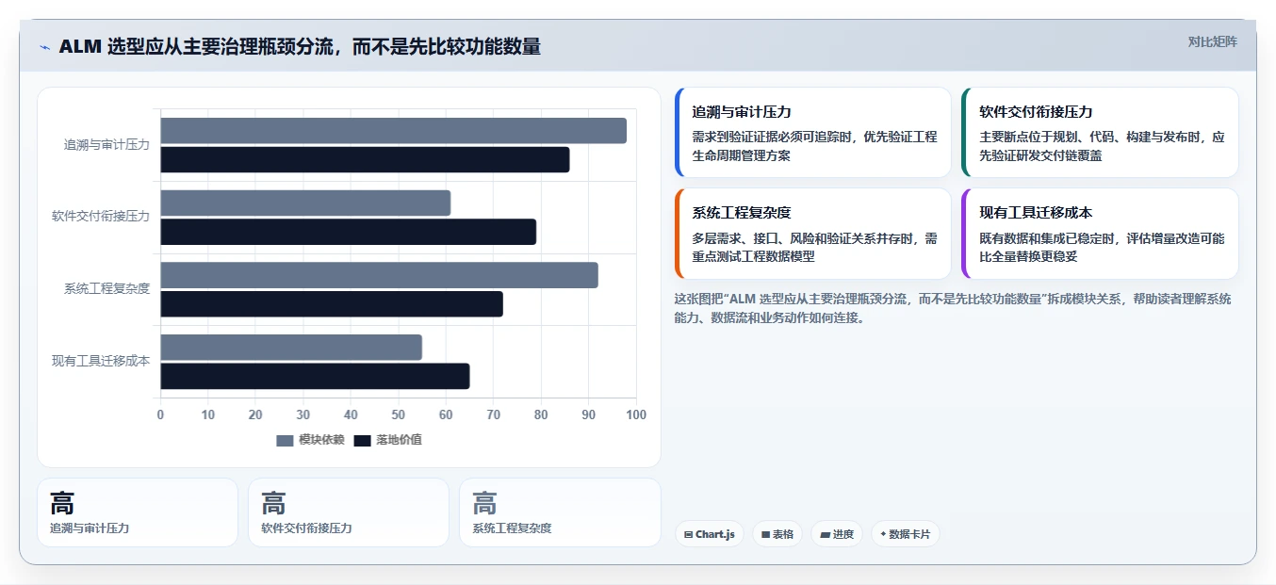
Task: Open the purple-edged 现有工具迁移成本 info card
Action: pyautogui.click(x=1100, y=234)
